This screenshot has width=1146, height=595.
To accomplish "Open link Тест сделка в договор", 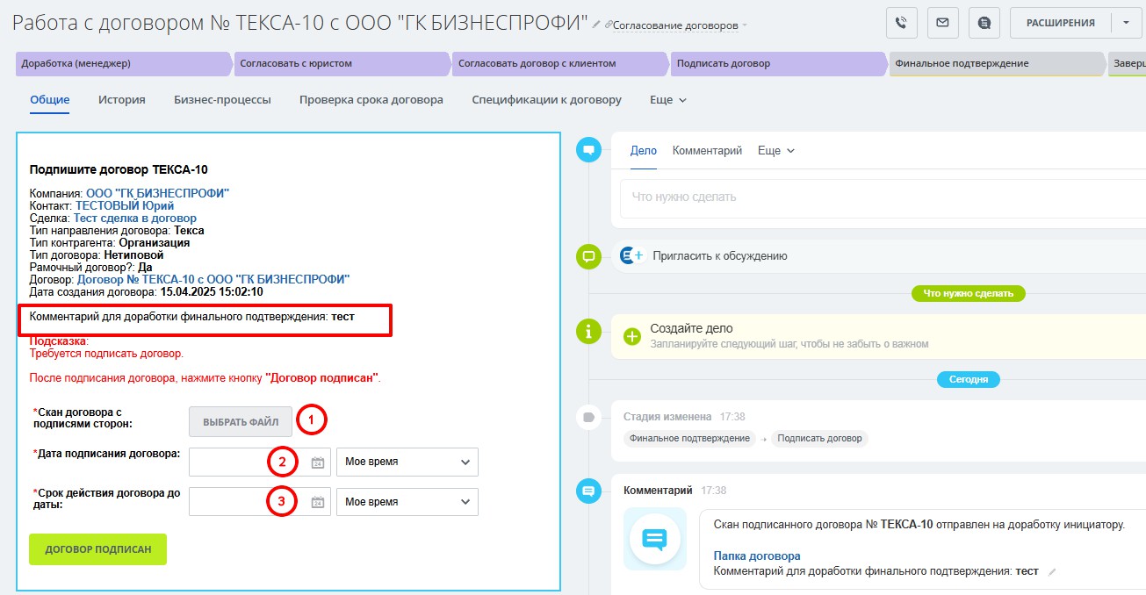I will click(x=135, y=218).
